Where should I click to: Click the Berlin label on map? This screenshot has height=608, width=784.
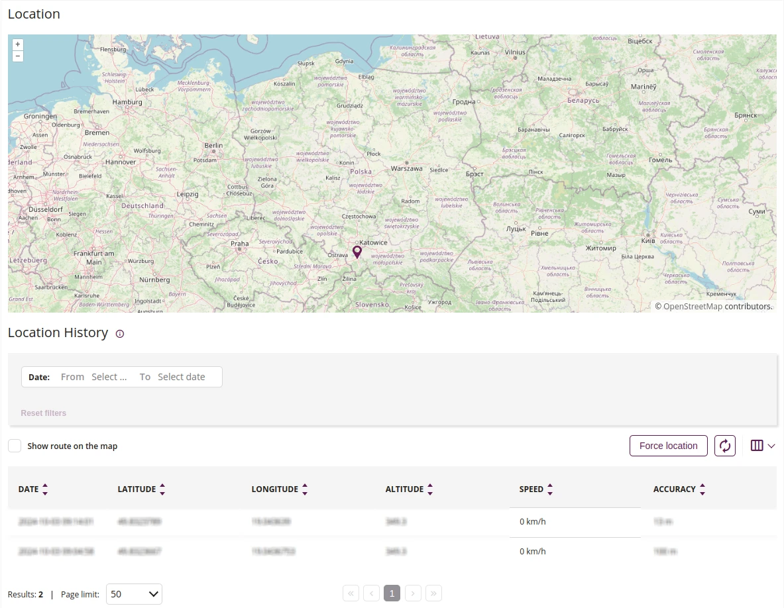(x=213, y=146)
